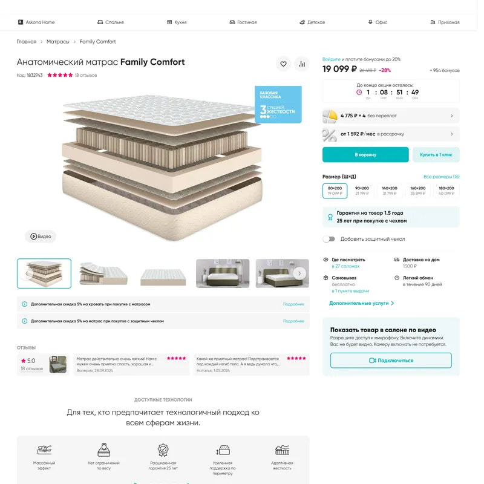484x484 pixels.
Task: Choose the 160×200 size option
Action: coord(417,191)
